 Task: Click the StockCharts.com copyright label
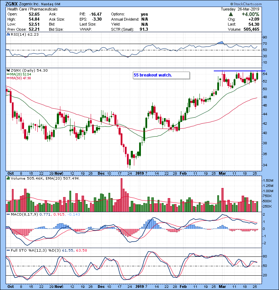[246, 4]
